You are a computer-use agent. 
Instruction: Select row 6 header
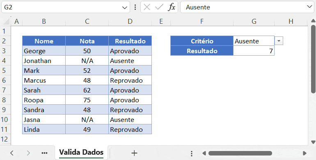[x=4, y=80]
